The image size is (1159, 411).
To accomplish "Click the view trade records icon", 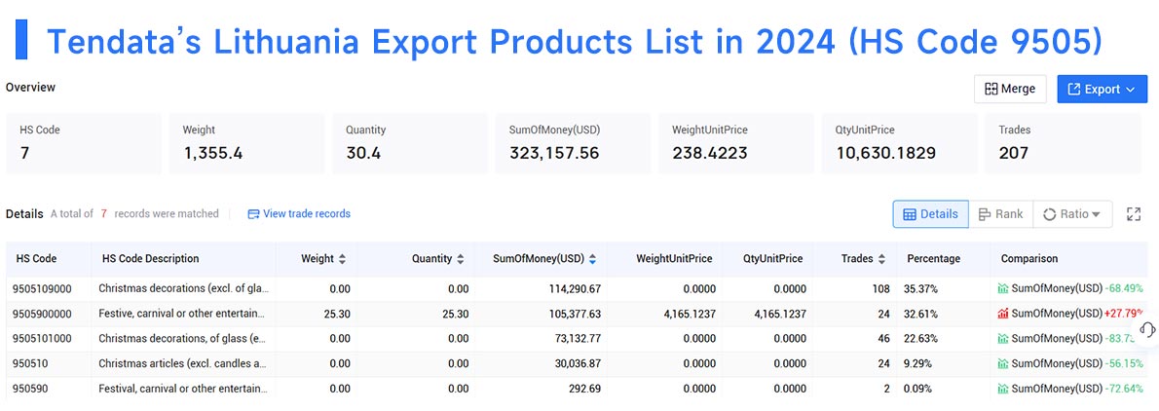I will [253, 213].
